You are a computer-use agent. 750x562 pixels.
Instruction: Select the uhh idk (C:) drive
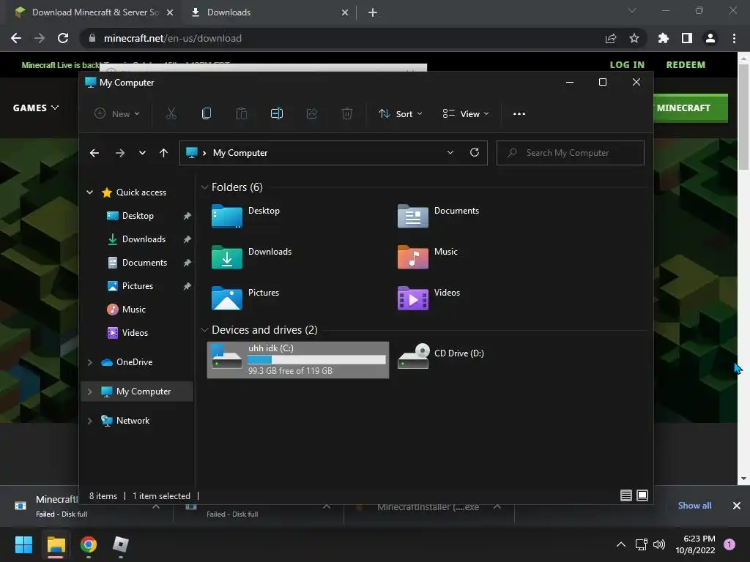pos(298,360)
